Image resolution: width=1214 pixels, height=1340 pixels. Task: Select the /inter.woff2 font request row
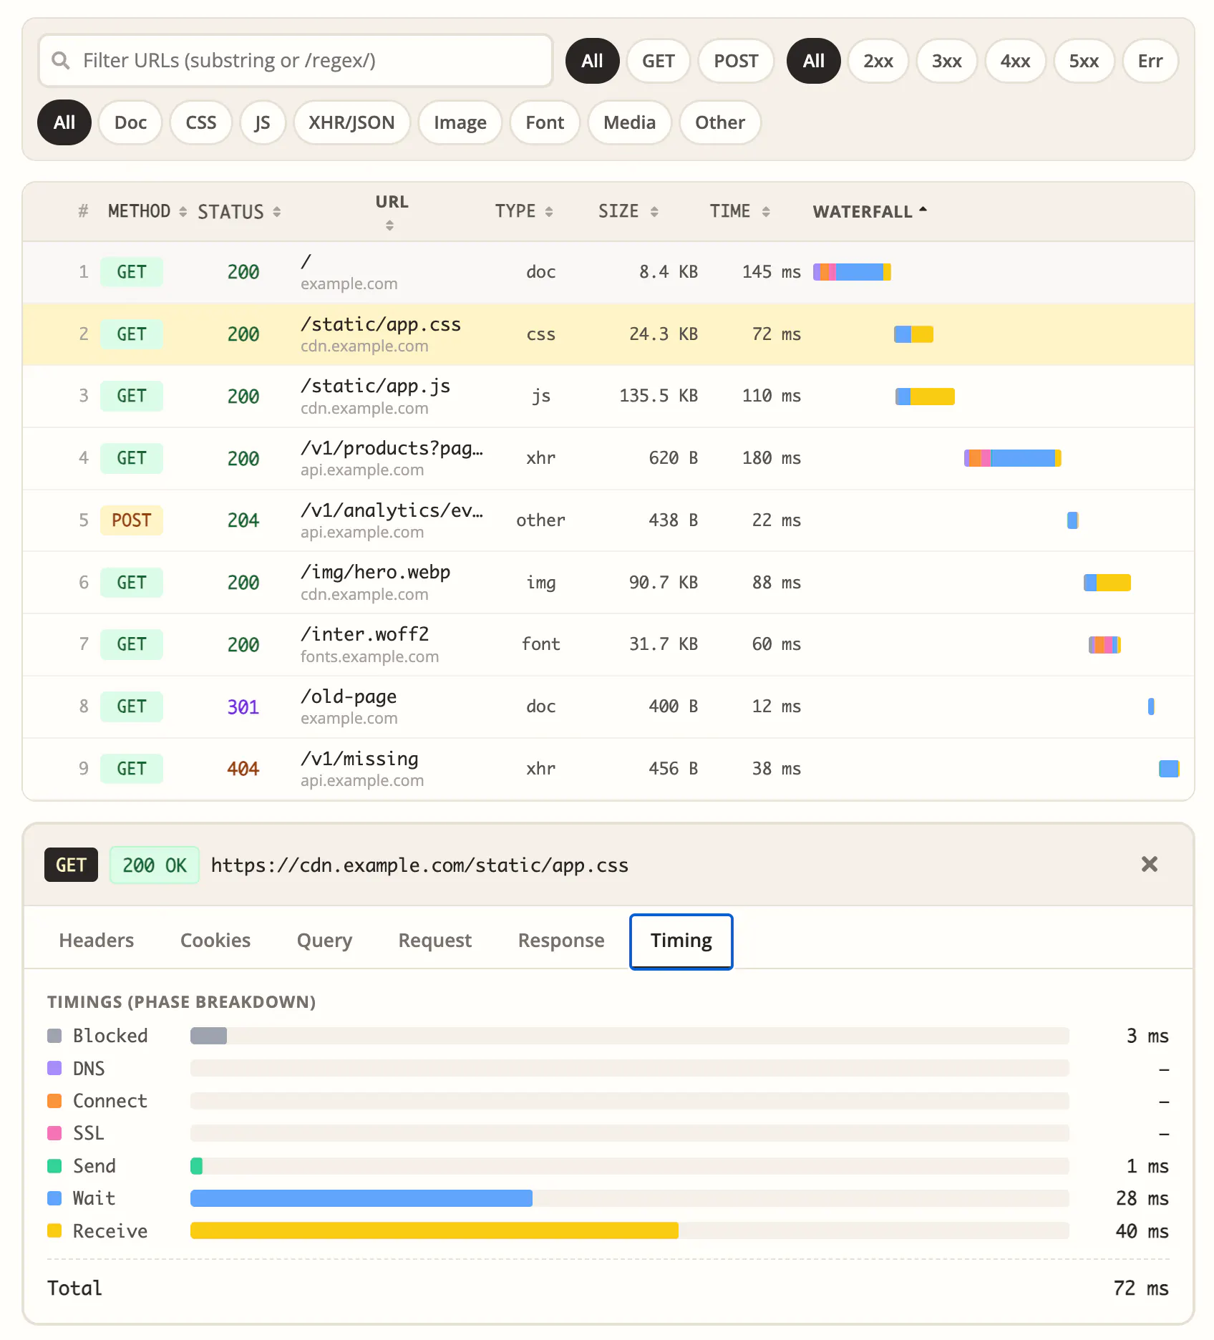click(x=608, y=644)
